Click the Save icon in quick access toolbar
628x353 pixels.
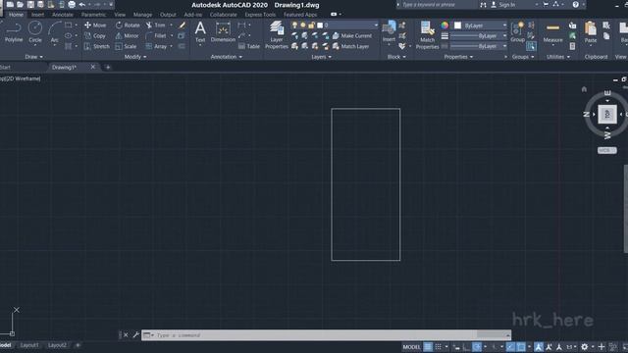click(x=30, y=5)
